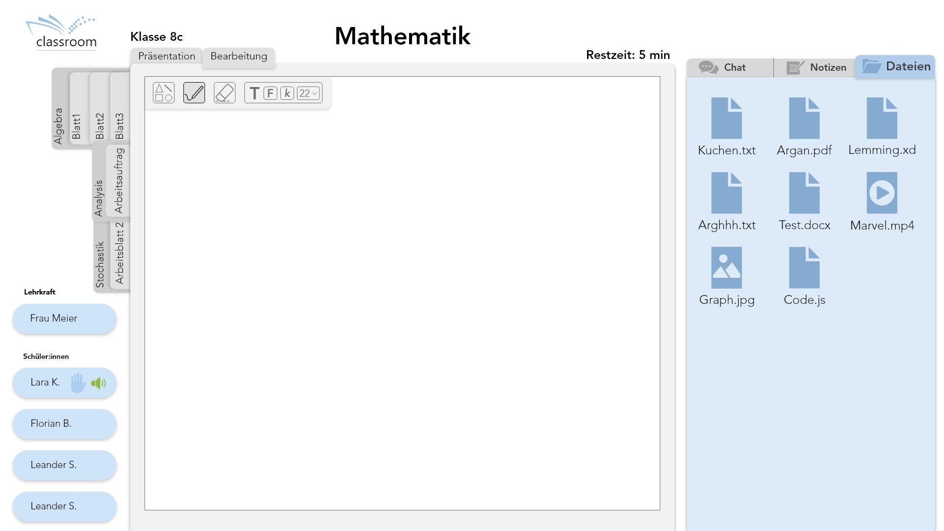Image resolution: width=944 pixels, height=531 pixels.
Task: Open the Notizen tab
Action: 817,68
